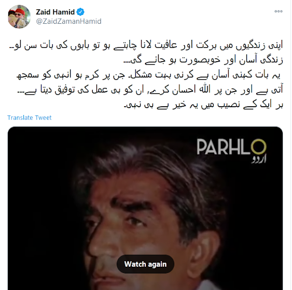Image resolution: width=292 pixels, height=290 pixels.
Task: Click the Watch again button
Action: (145, 264)
